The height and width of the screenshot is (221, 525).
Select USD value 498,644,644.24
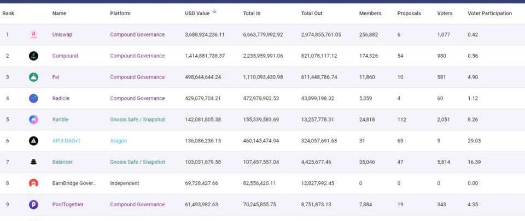coord(203,77)
